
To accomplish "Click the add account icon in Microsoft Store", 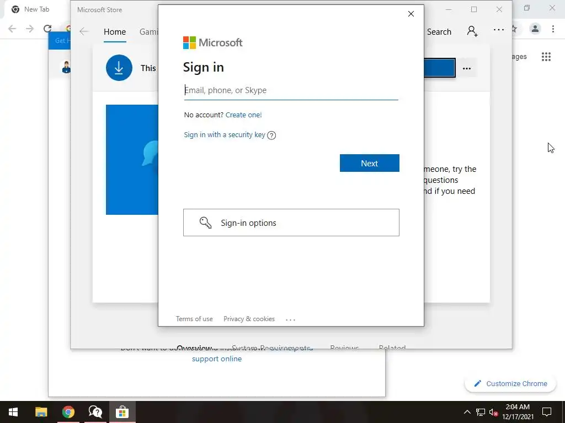I will pyautogui.click(x=472, y=31).
